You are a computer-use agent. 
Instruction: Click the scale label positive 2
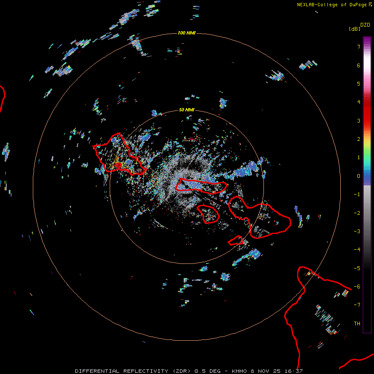click(x=359, y=139)
